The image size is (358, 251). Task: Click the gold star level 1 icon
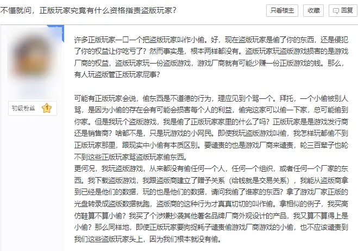point(47,108)
